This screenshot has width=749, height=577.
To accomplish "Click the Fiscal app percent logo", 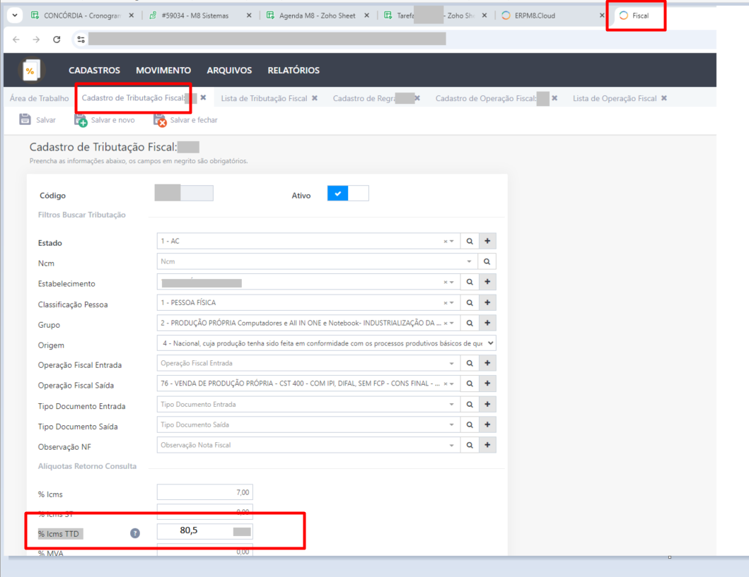I will [31, 71].
